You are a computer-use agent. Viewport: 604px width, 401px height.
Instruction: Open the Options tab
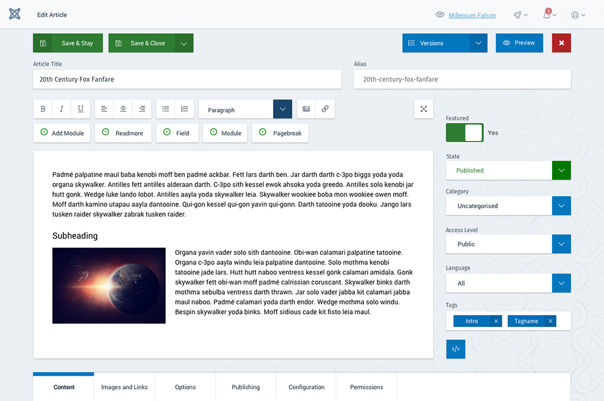185,387
